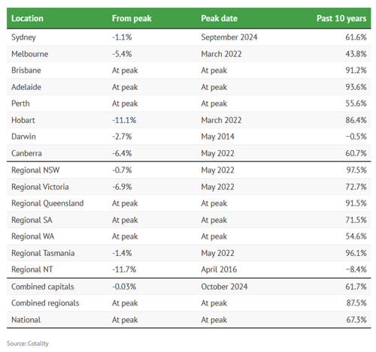Select the Brisbane location cell
The image size is (376, 352).
click(26, 71)
